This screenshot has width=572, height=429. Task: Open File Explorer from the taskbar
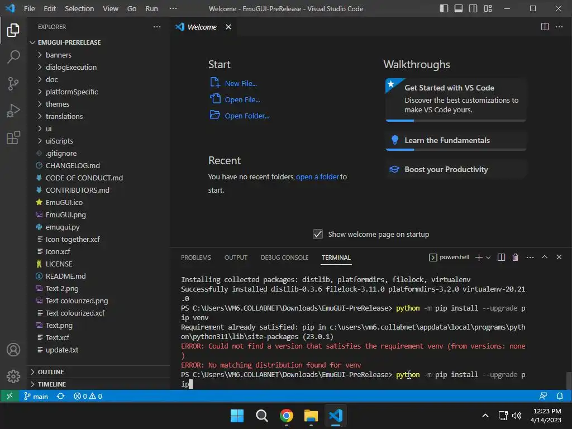point(311,416)
